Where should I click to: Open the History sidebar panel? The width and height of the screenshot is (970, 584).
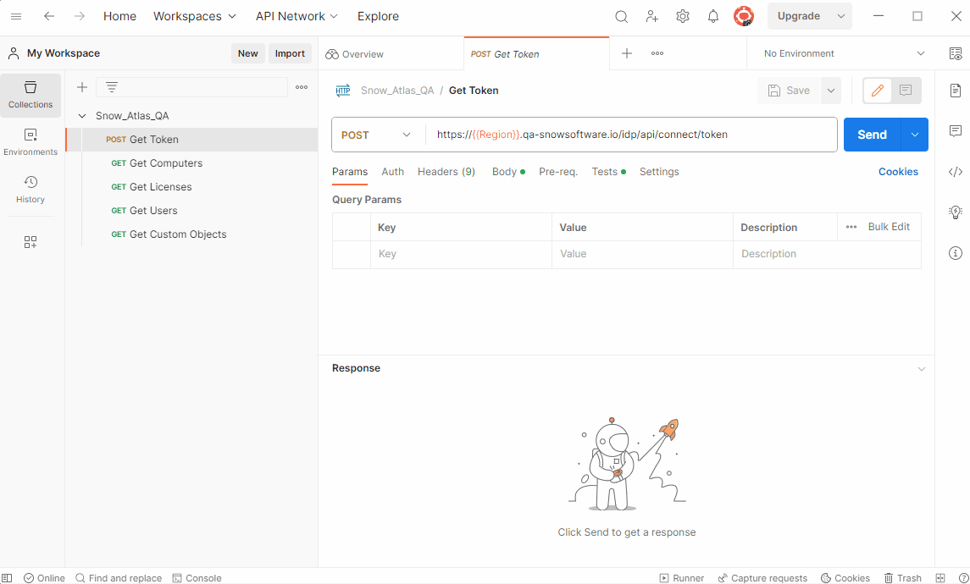coord(30,190)
